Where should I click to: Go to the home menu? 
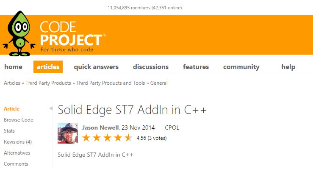click(14, 67)
